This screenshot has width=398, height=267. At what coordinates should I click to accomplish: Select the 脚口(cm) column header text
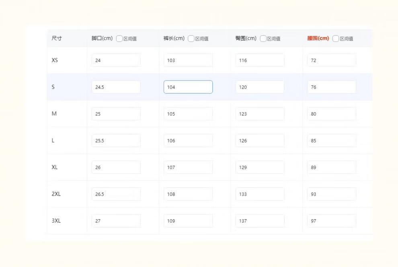tap(102, 38)
